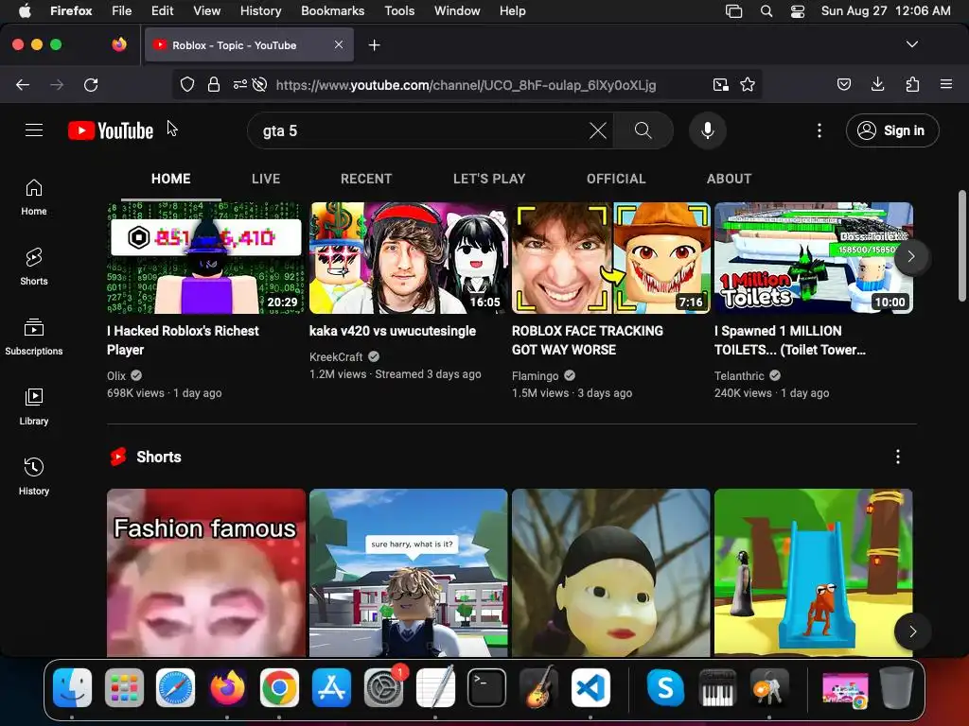
Task: Expand the list all tabs chevron
Action: coord(912,44)
